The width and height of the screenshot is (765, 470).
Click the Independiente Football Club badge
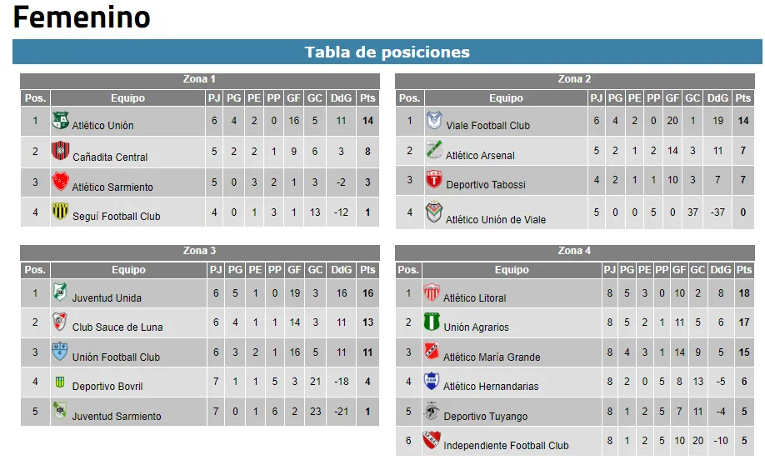(432, 441)
